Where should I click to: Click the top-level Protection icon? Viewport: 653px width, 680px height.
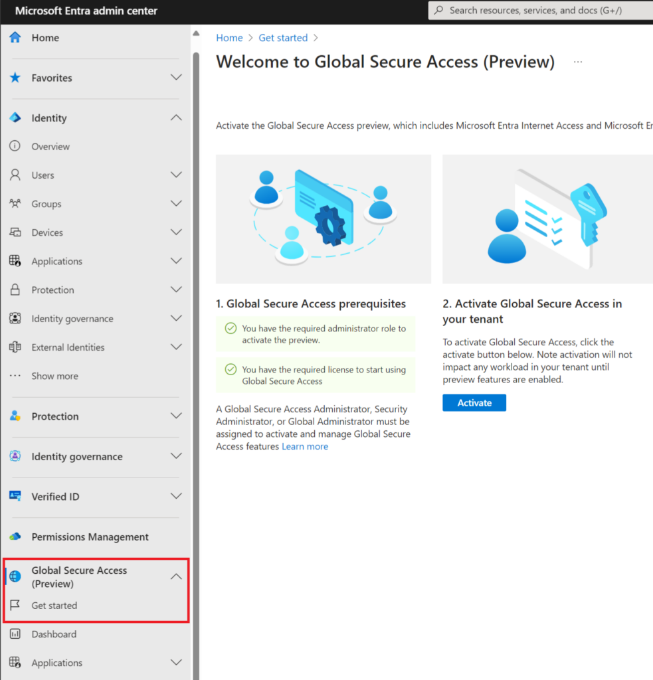15,416
